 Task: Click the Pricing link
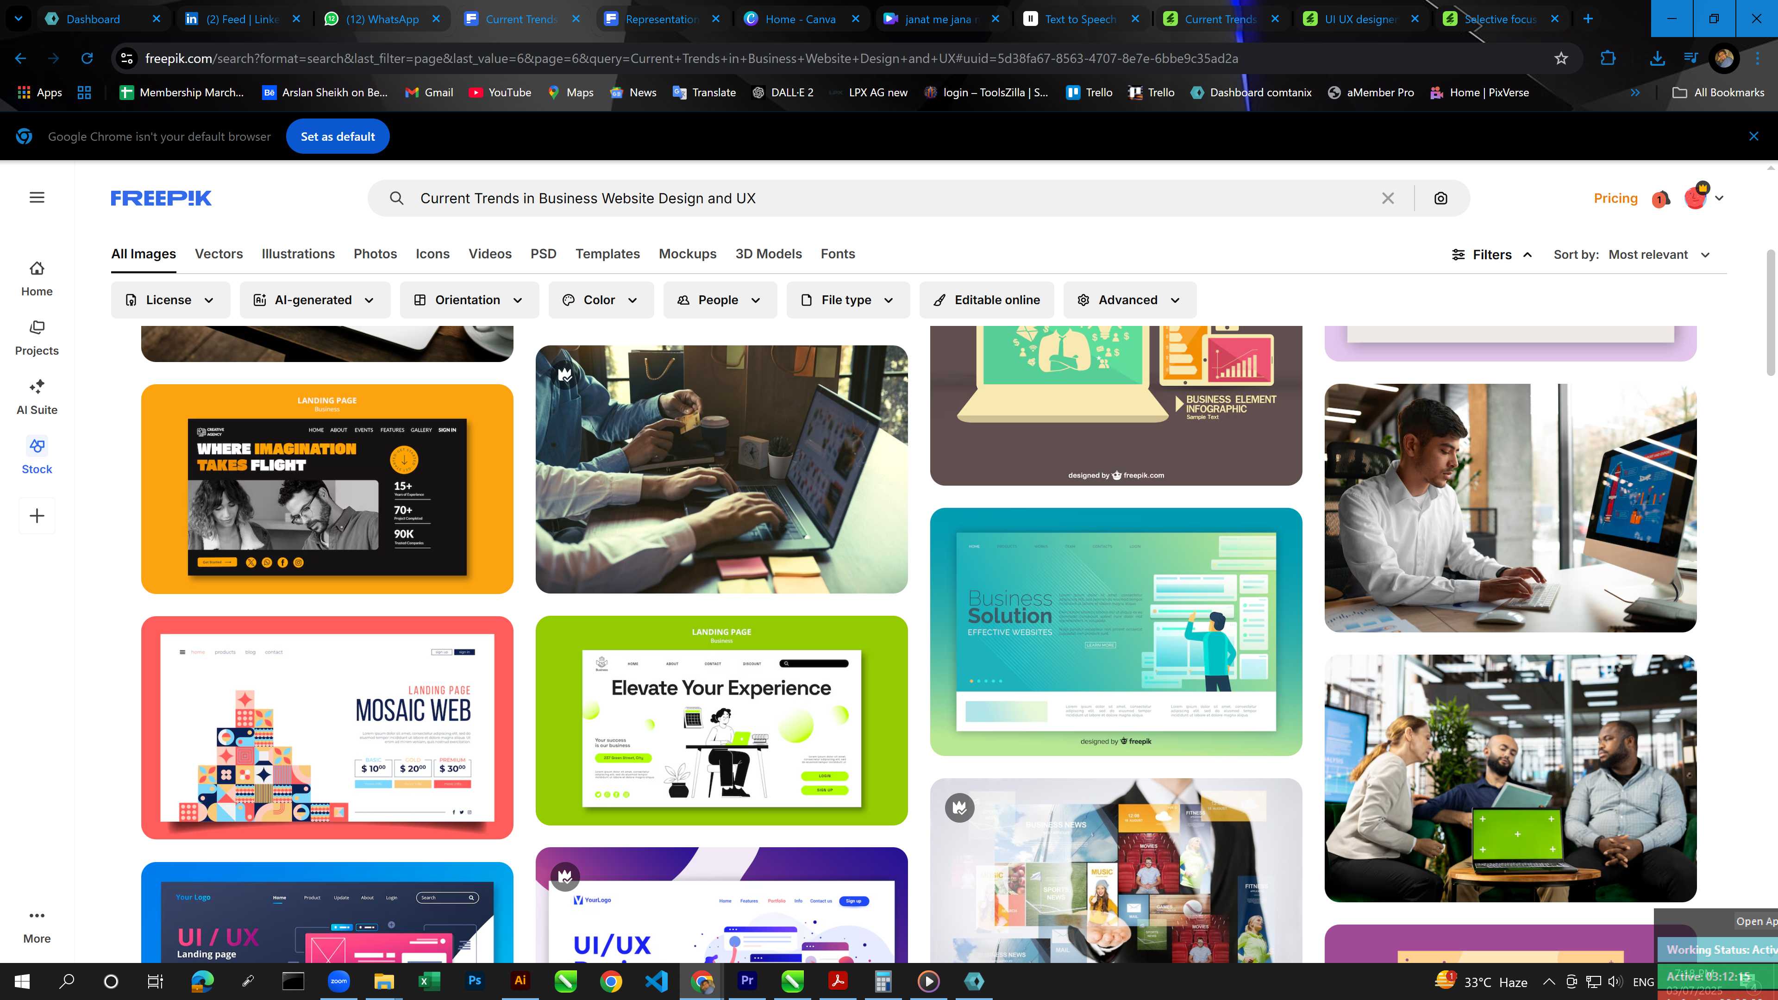click(1615, 198)
